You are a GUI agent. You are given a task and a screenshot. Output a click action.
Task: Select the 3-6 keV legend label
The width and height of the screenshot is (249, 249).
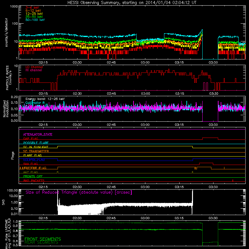pos(32,7)
